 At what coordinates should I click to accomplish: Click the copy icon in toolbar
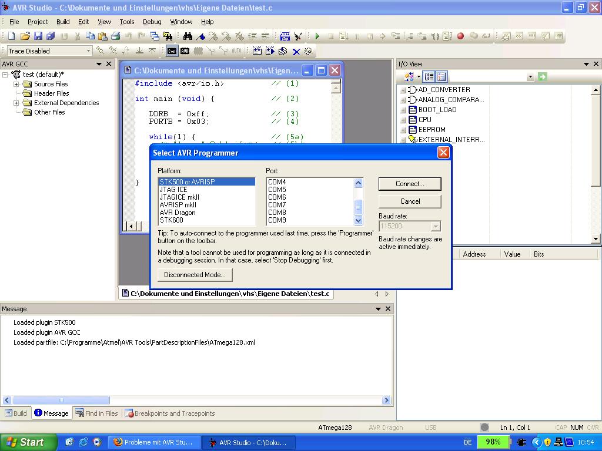point(90,36)
